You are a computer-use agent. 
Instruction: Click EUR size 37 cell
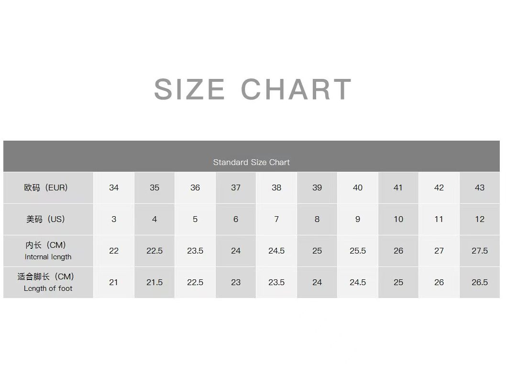pos(236,188)
